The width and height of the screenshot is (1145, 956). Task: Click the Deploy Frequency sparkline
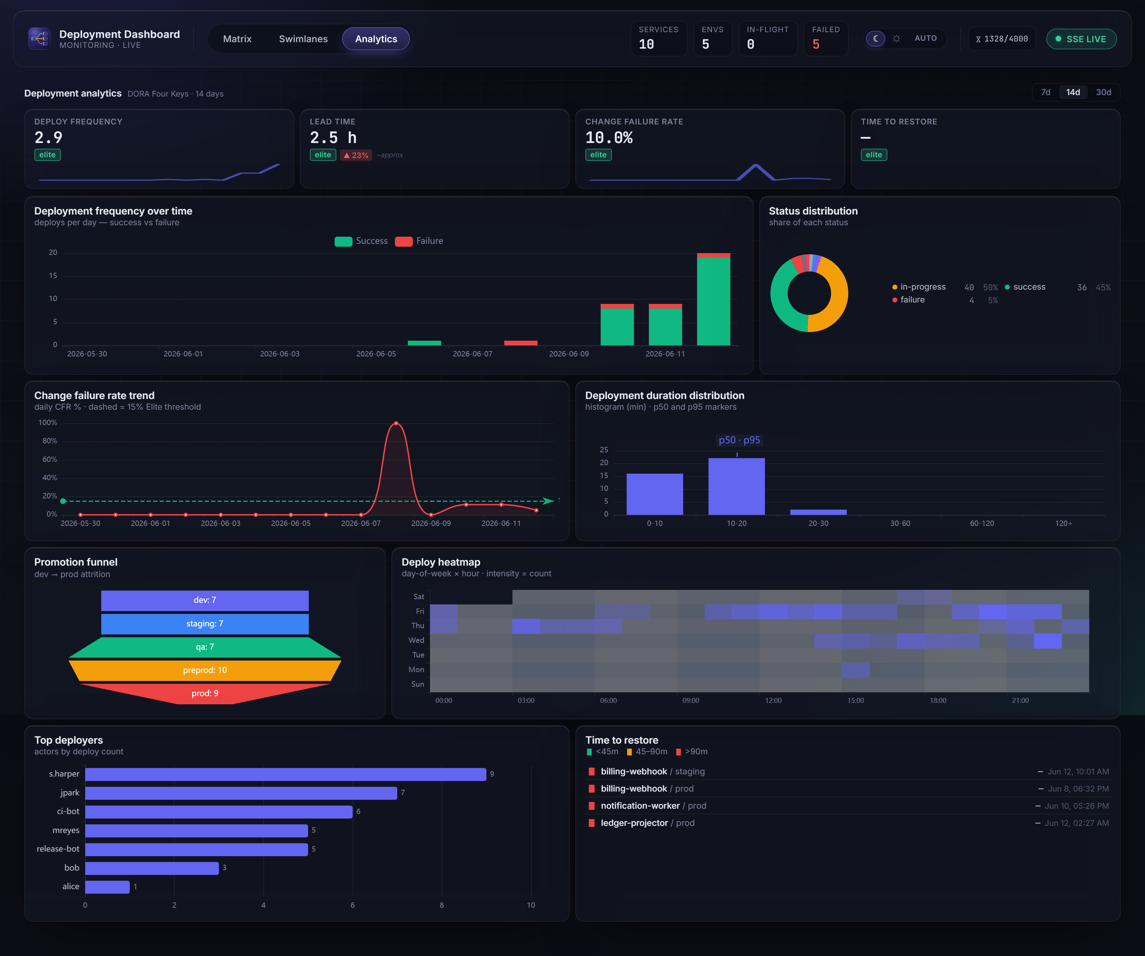(x=159, y=172)
